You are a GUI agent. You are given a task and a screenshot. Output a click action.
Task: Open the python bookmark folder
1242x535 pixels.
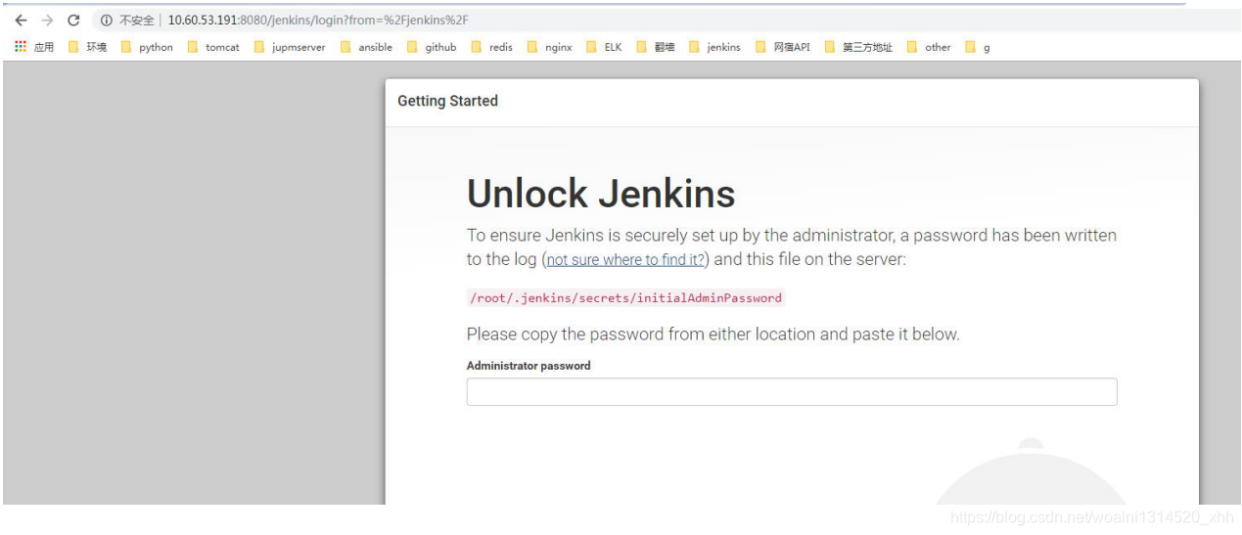click(x=147, y=47)
